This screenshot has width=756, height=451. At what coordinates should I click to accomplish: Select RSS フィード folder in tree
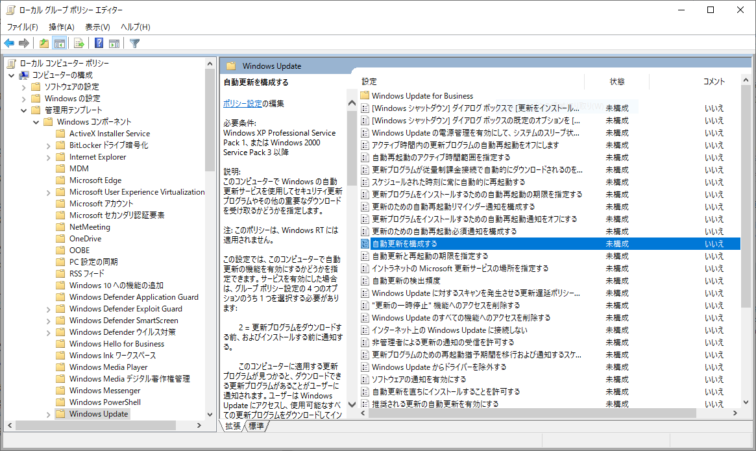pos(87,273)
